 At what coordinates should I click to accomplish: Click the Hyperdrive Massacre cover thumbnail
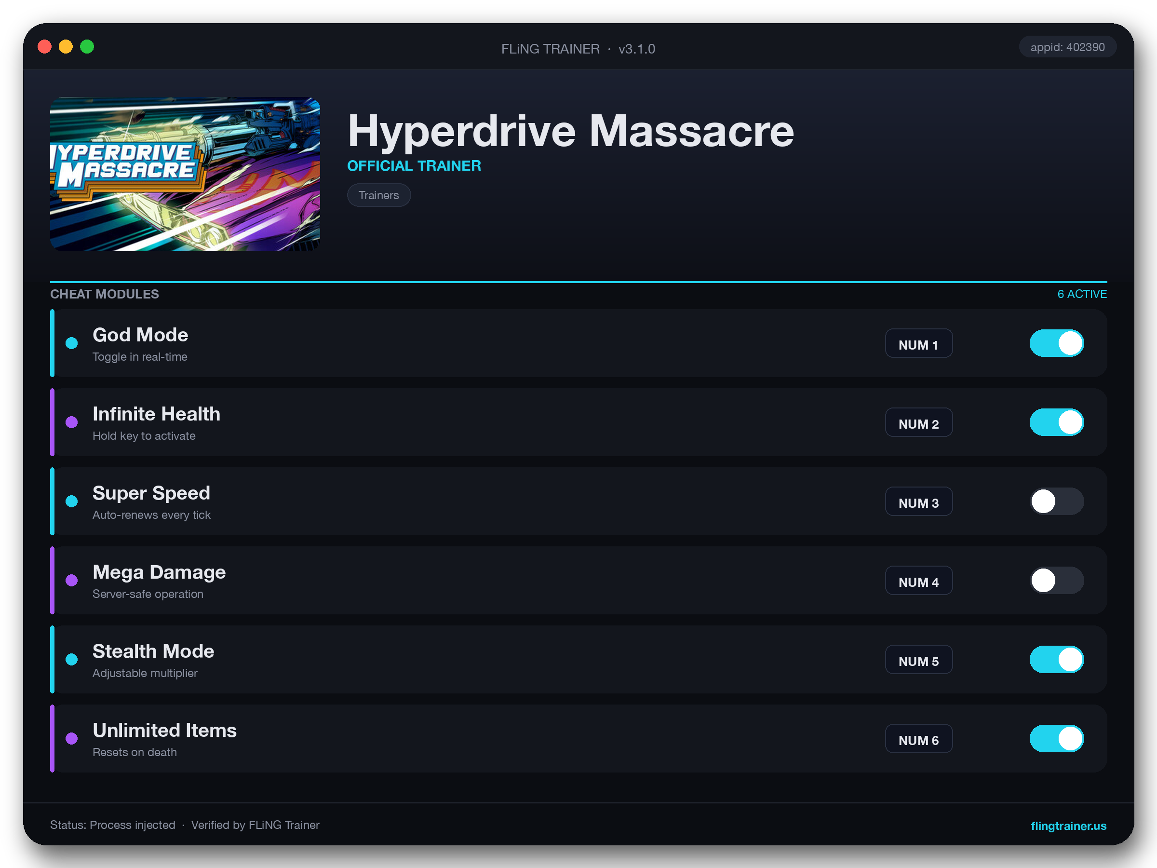(185, 174)
